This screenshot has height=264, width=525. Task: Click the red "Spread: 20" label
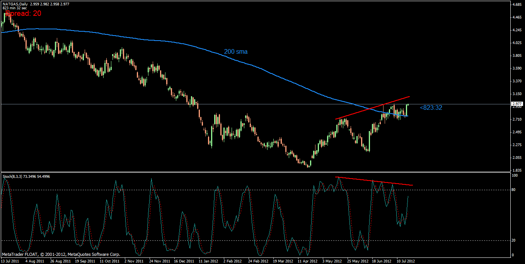[x=23, y=14]
